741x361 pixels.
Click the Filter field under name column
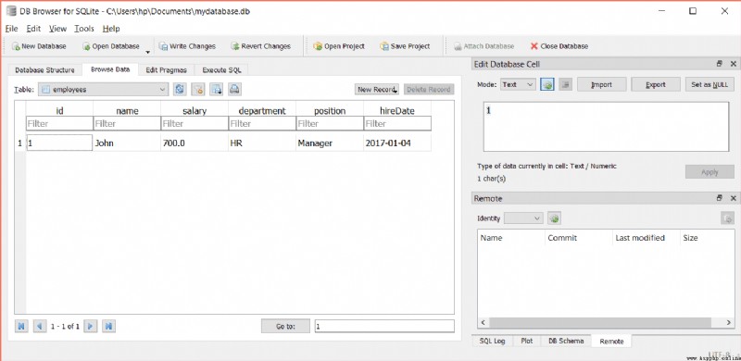click(127, 124)
